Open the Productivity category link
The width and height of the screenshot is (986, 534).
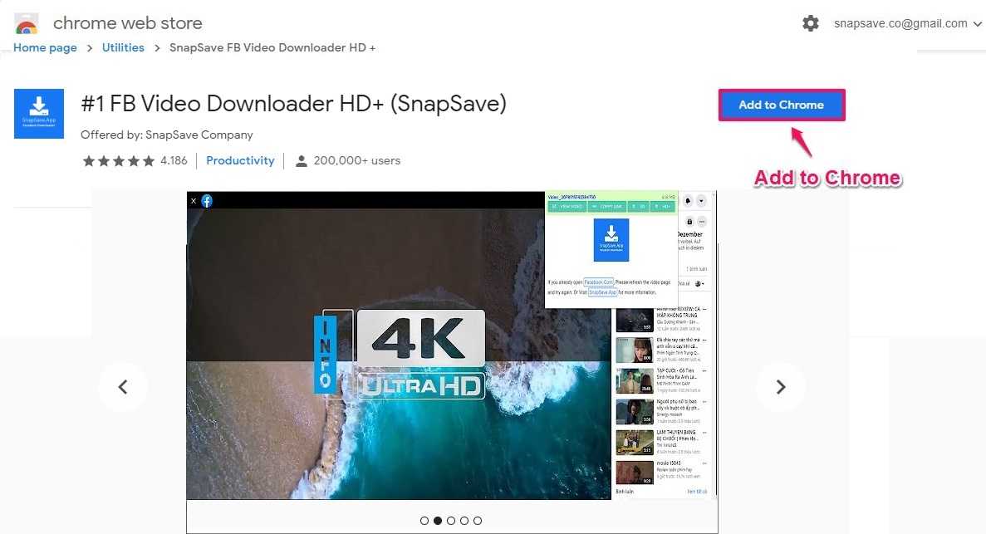point(240,160)
